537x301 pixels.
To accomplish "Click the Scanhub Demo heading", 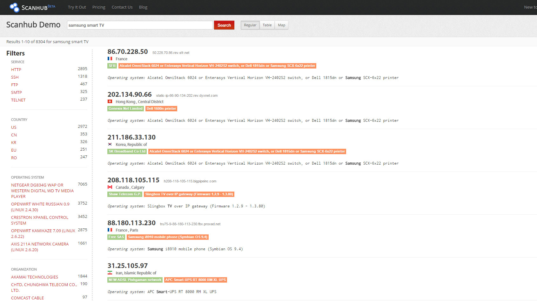I will (33, 25).
